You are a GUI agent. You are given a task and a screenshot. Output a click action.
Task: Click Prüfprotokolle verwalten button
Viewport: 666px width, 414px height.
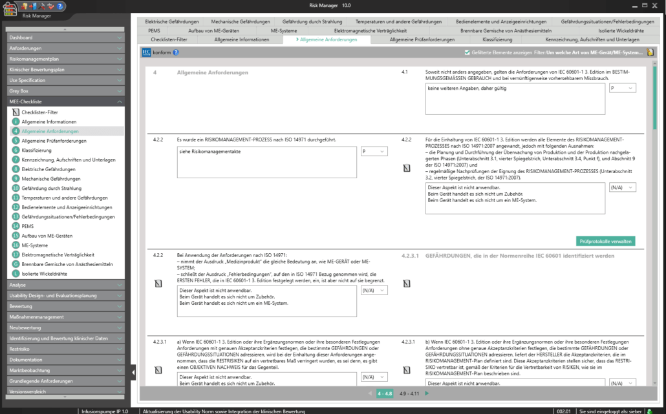[605, 242]
